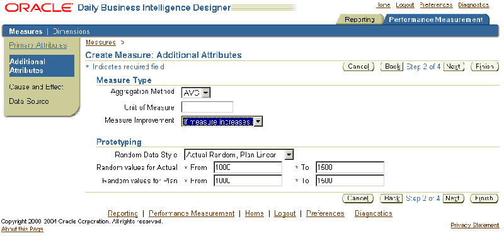This screenshot has height=236, width=504.
Task: Click the Home link in header
Action: click(383, 5)
